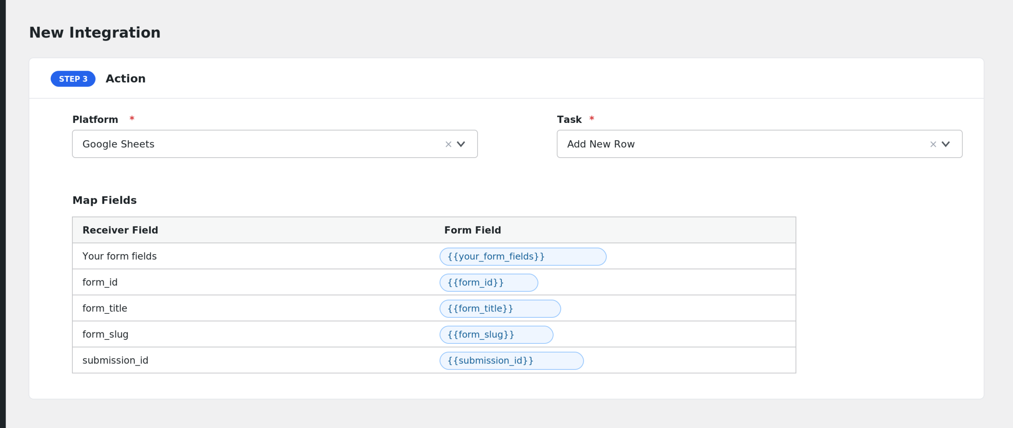Click the STEP 3 badge
This screenshot has height=428, width=1013.
[73, 79]
